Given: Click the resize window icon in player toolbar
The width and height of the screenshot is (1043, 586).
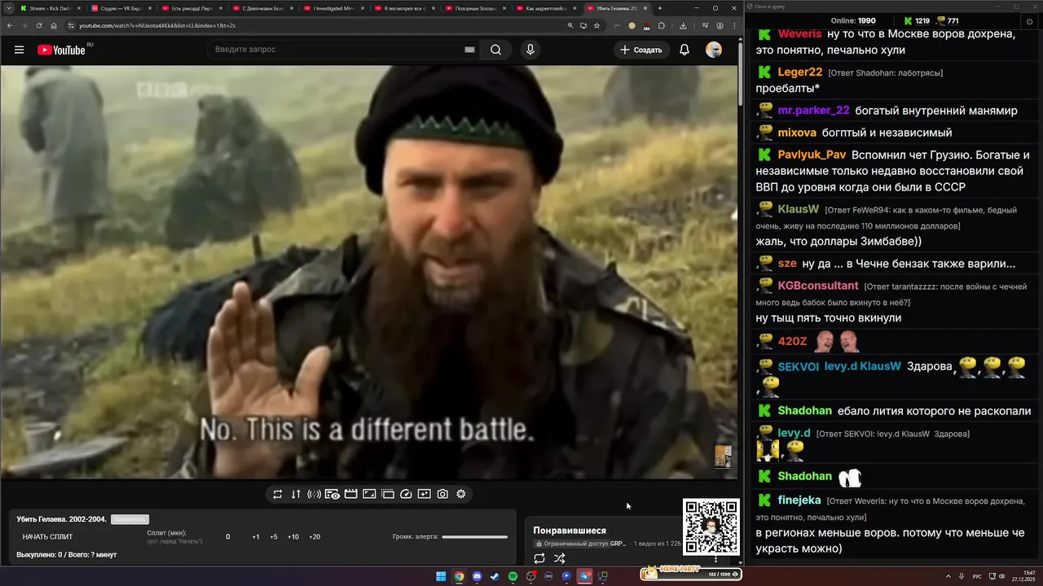Looking at the screenshot, I should coord(369,494).
